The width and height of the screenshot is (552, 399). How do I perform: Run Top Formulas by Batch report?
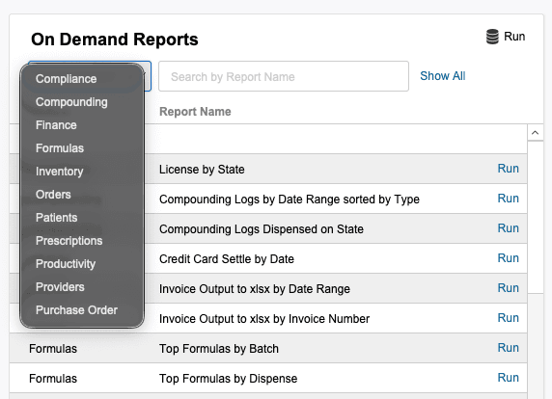pos(508,348)
